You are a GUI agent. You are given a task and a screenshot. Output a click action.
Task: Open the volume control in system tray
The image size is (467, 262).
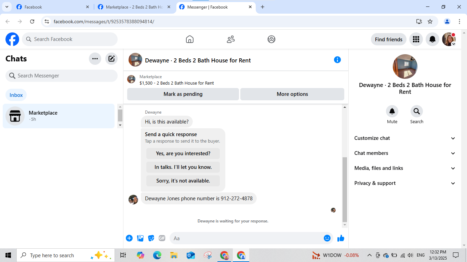410,255
